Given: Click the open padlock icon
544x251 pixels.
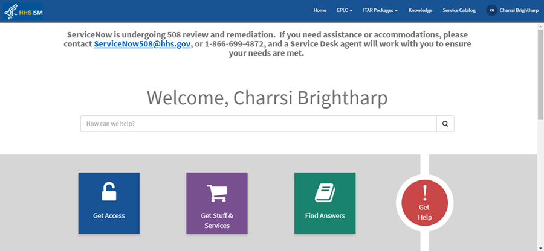Looking at the screenshot, I should [109, 192].
